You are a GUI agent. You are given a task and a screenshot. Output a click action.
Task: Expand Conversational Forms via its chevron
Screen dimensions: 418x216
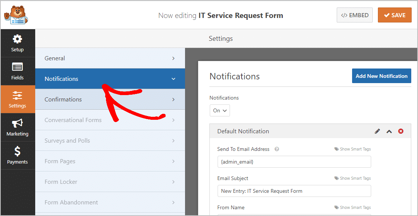click(x=173, y=120)
